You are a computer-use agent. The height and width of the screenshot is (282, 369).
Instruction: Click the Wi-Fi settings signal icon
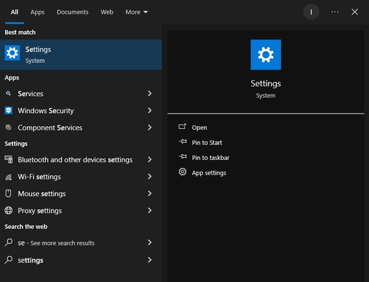(x=9, y=177)
